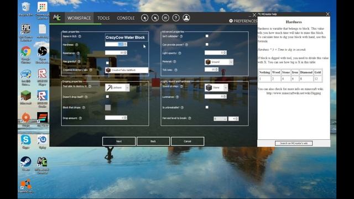Toggle the Doesn't drop itself checkbox
The height and width of the screenshot is (199, 354).
coord(107,97)
